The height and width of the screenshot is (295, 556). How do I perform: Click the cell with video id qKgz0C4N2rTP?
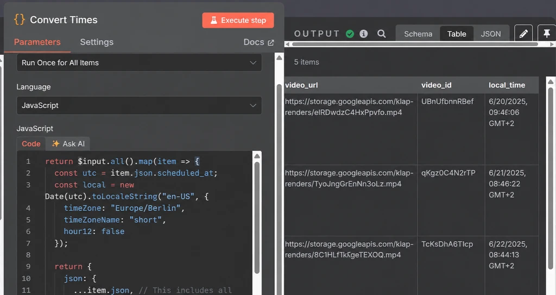tap(451, 200)
